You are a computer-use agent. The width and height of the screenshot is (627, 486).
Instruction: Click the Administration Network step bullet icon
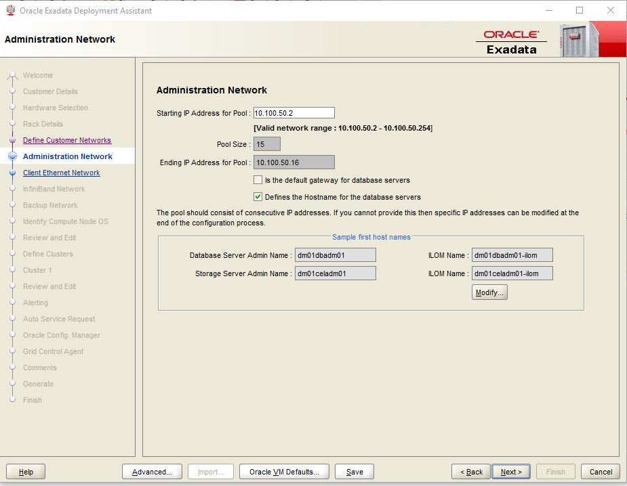(x=12, y=156)
